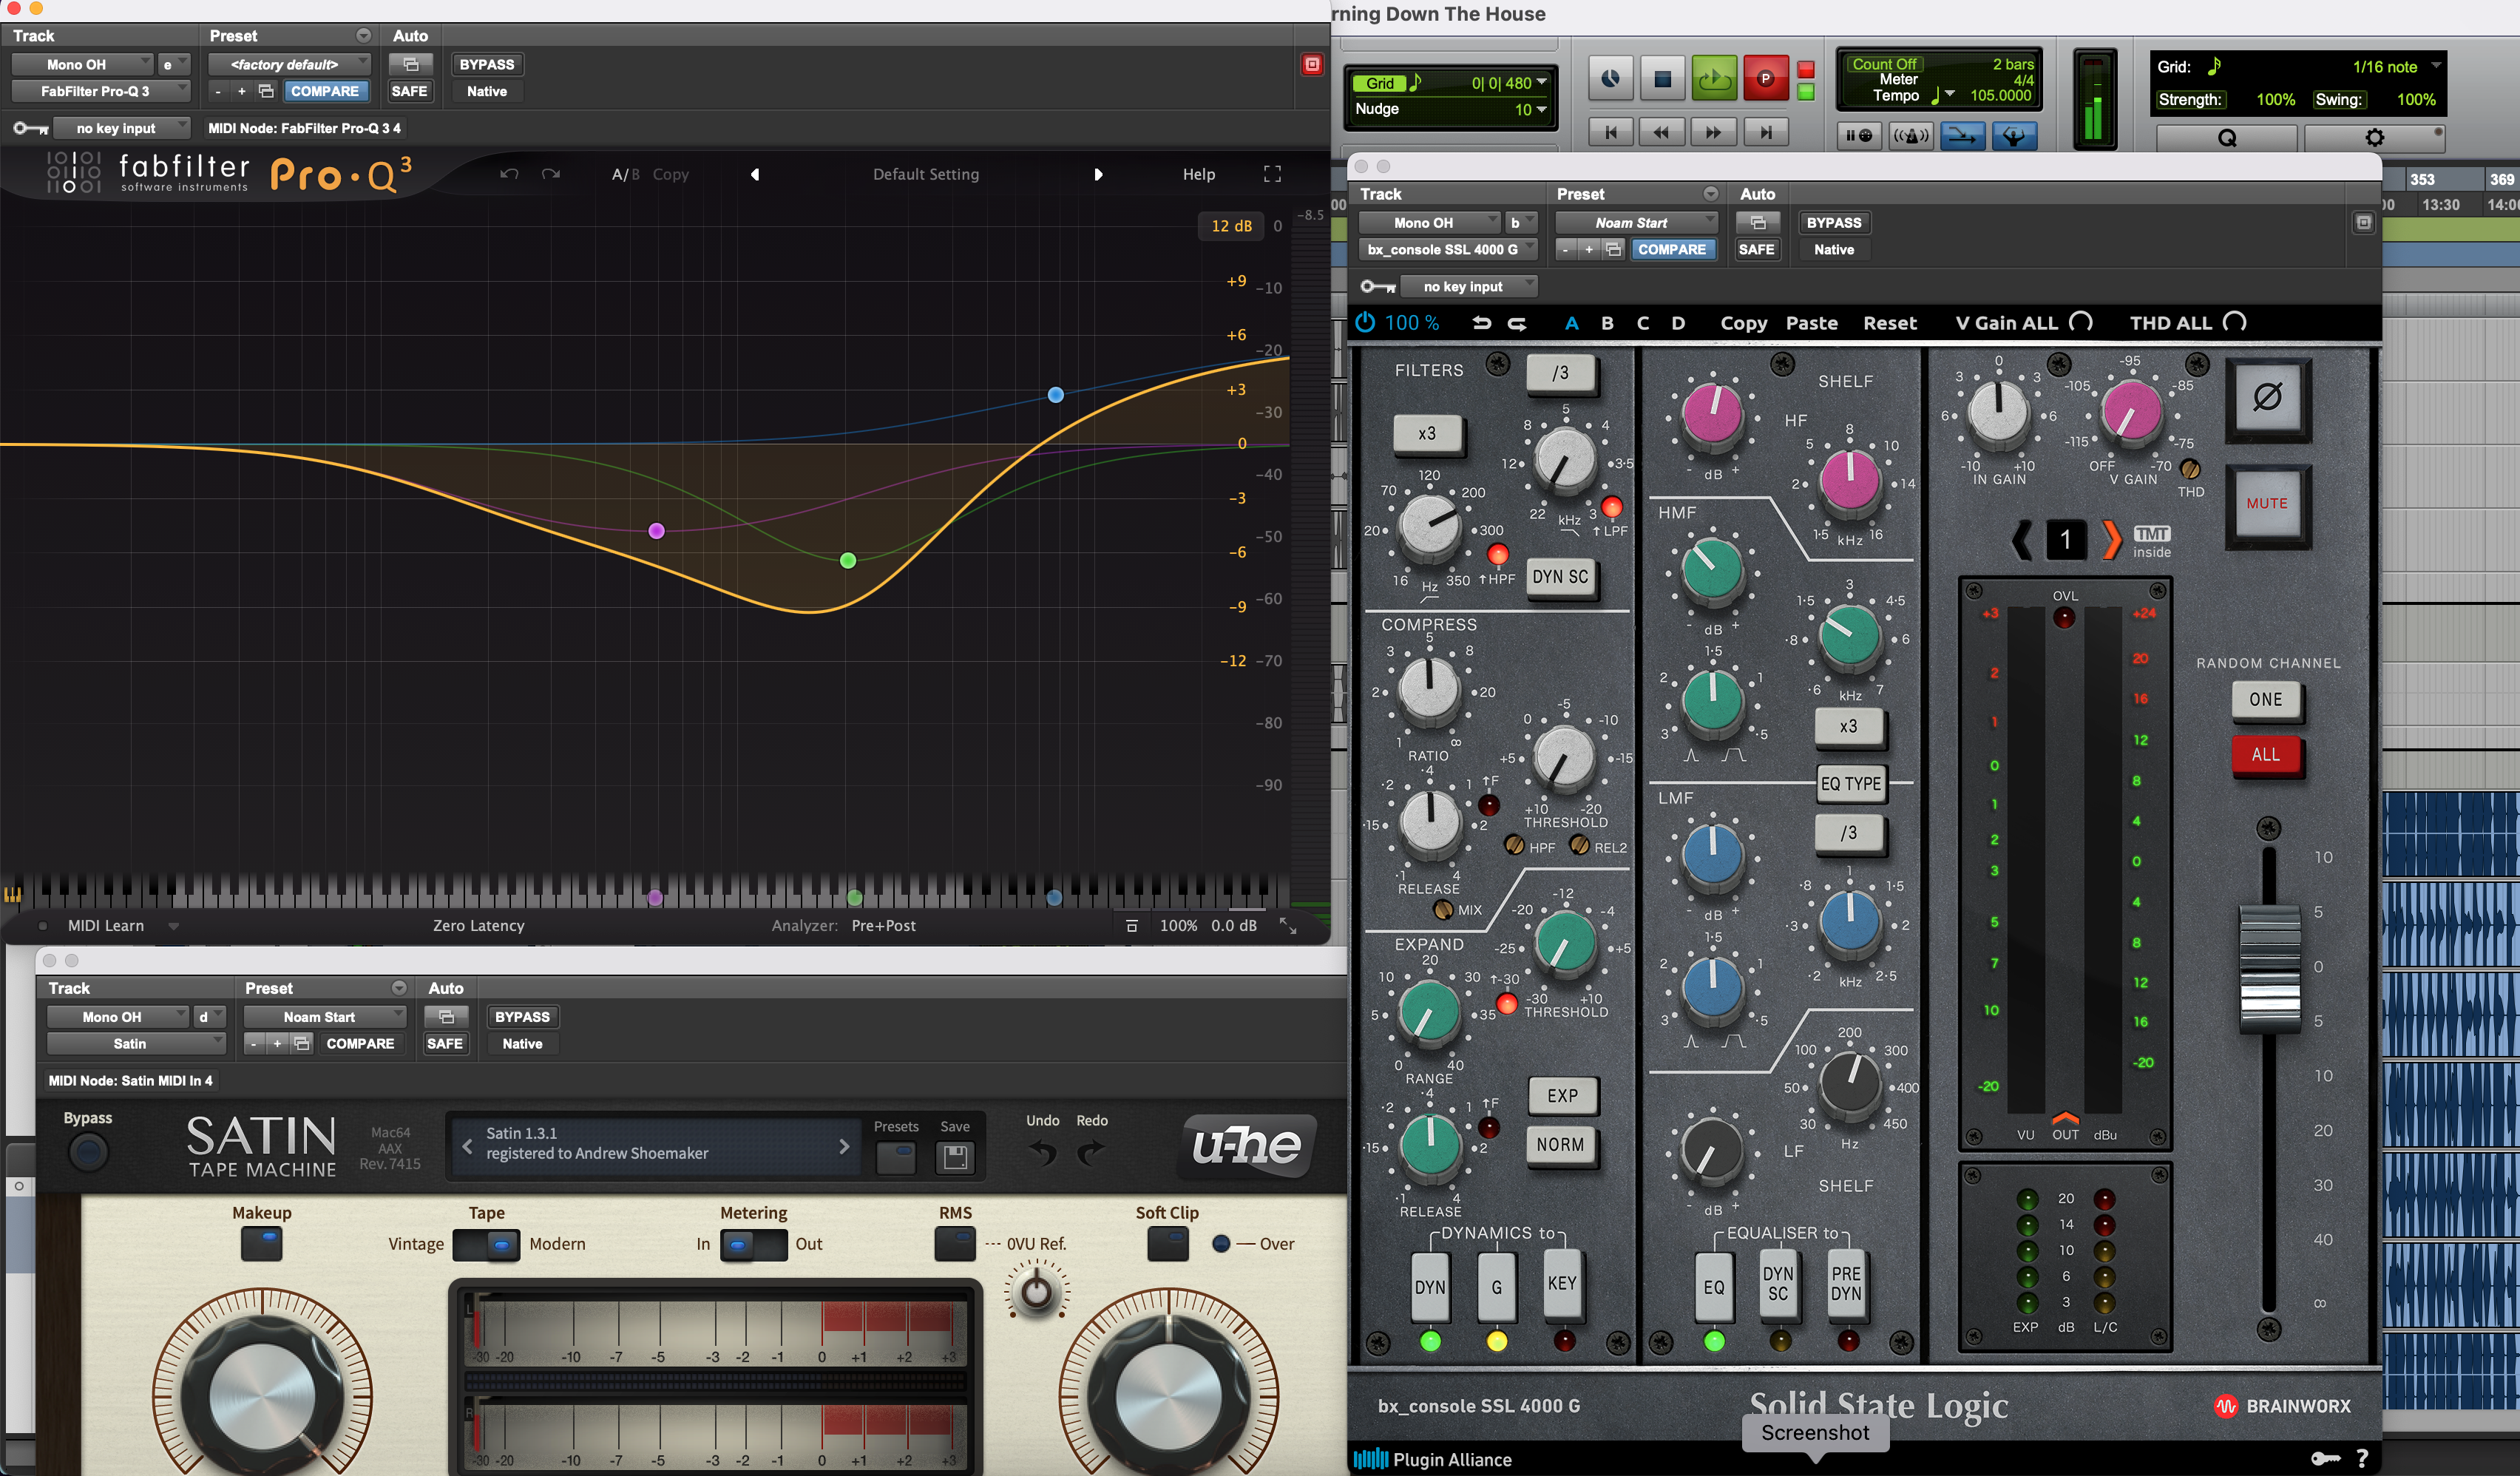The image size is (2520, 1476).
Task: Click SSL console channel fader
Action: (2269, 967)
